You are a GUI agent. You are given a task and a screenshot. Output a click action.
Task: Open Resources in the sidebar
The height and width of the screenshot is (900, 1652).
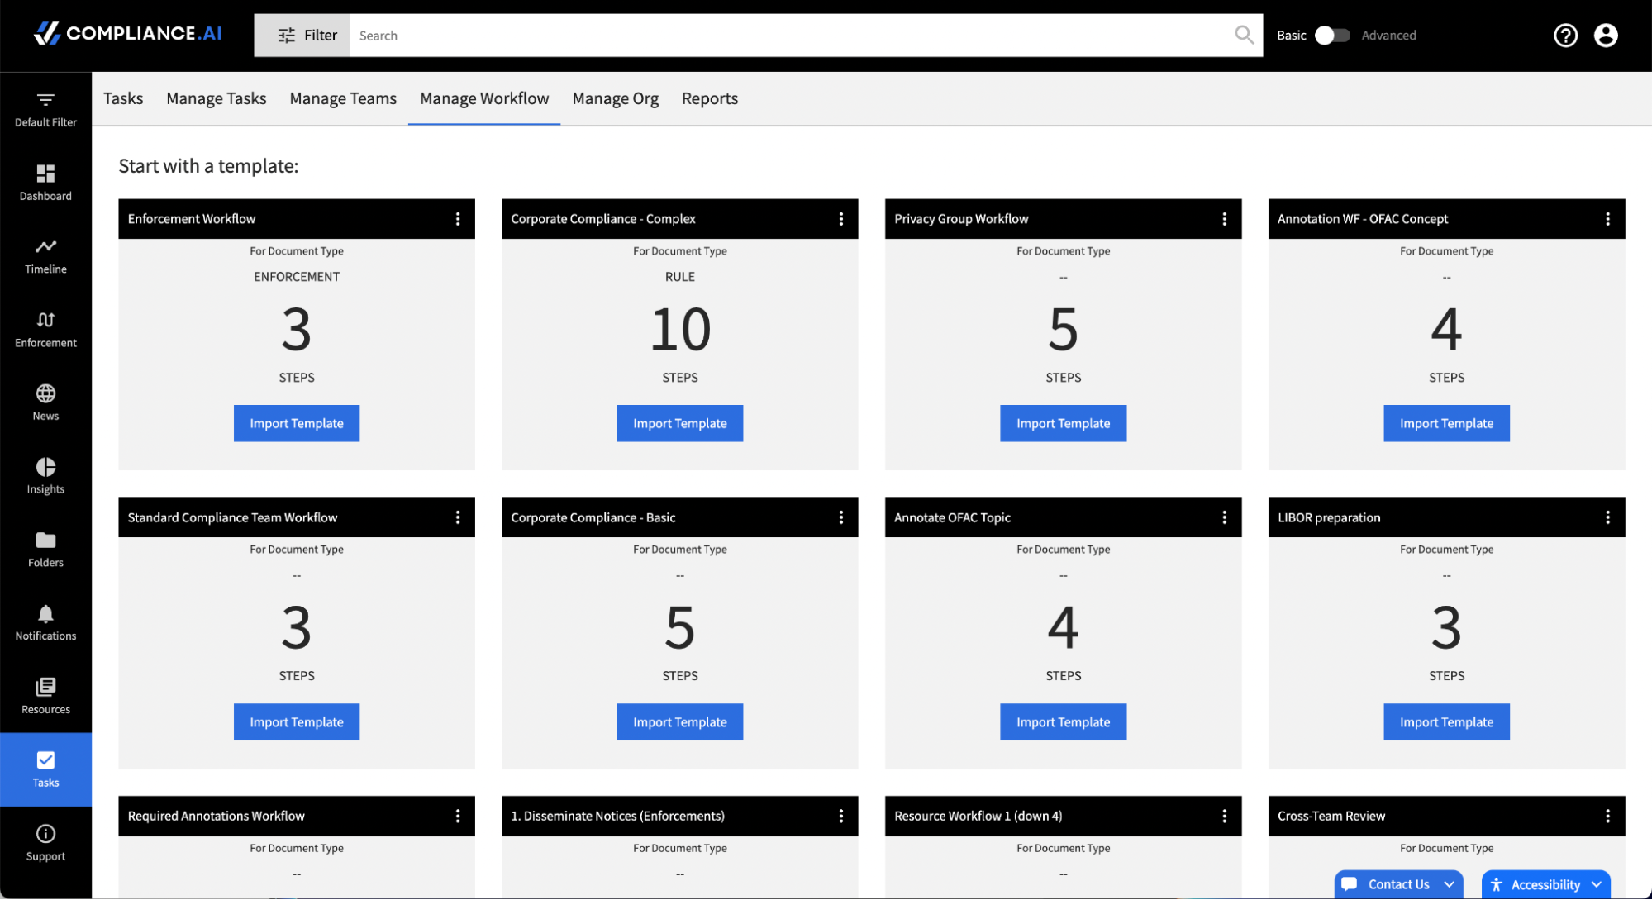(45, 697)
